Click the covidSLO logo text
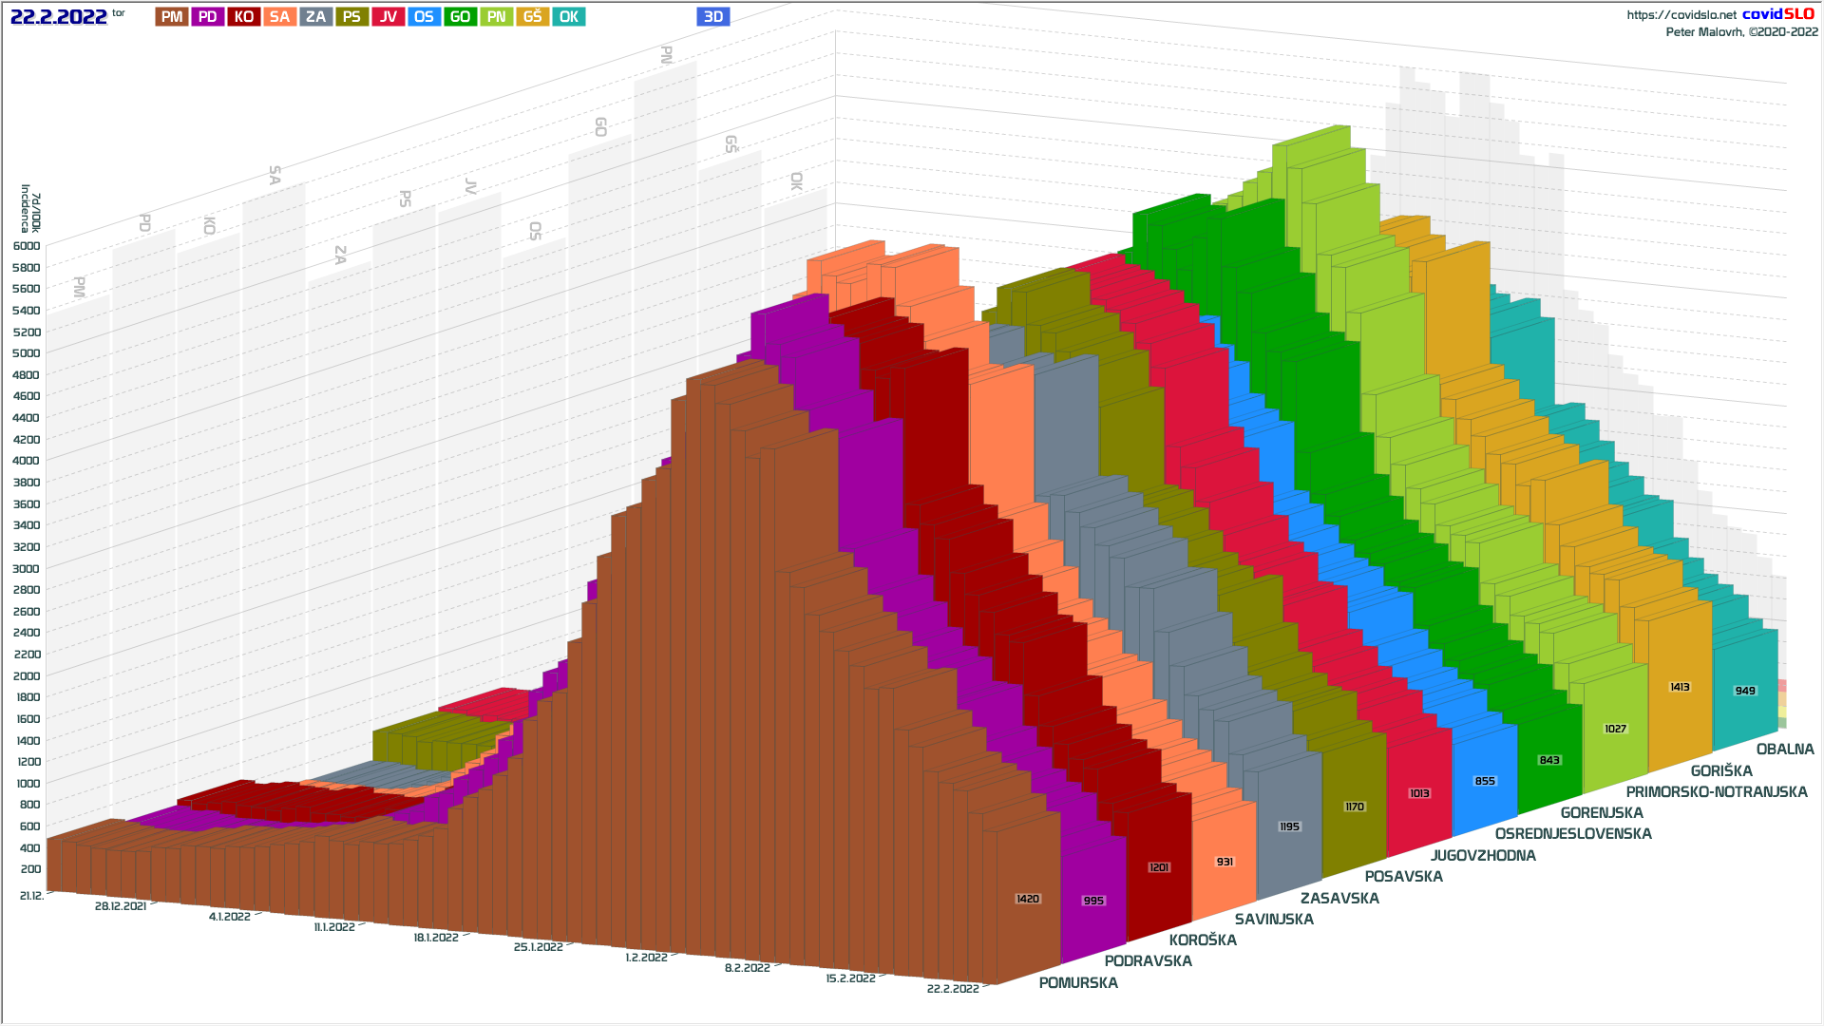This screenshot has width=1824, height=1026. pyautogui.click(x=1777, y=14)
